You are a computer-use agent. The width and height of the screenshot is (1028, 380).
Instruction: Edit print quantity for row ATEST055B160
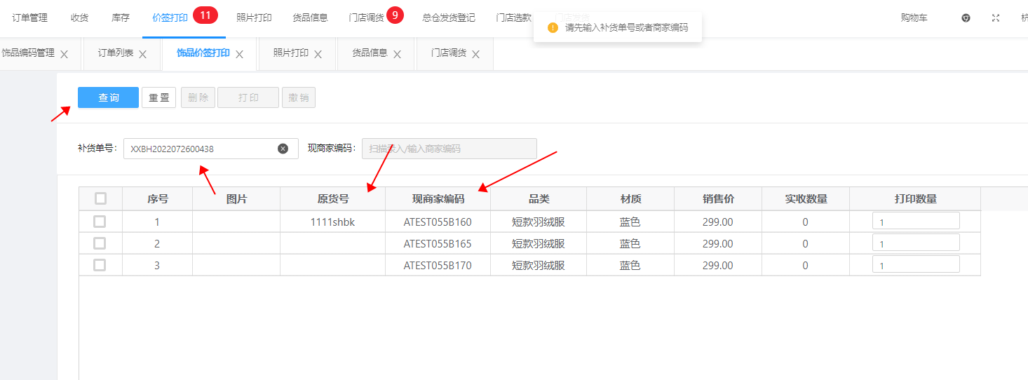click(x=915, y=222)
